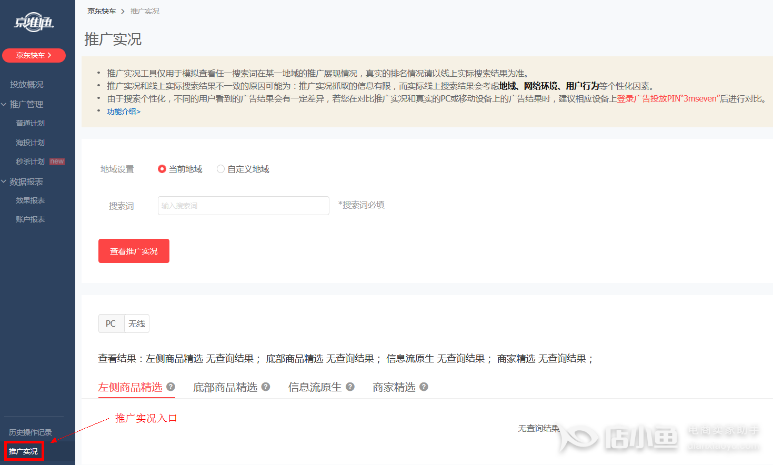Click the 推广实况 breadcrumb item
The width and height of the screenshot is (773, 465).
click(x=145, y=11)
